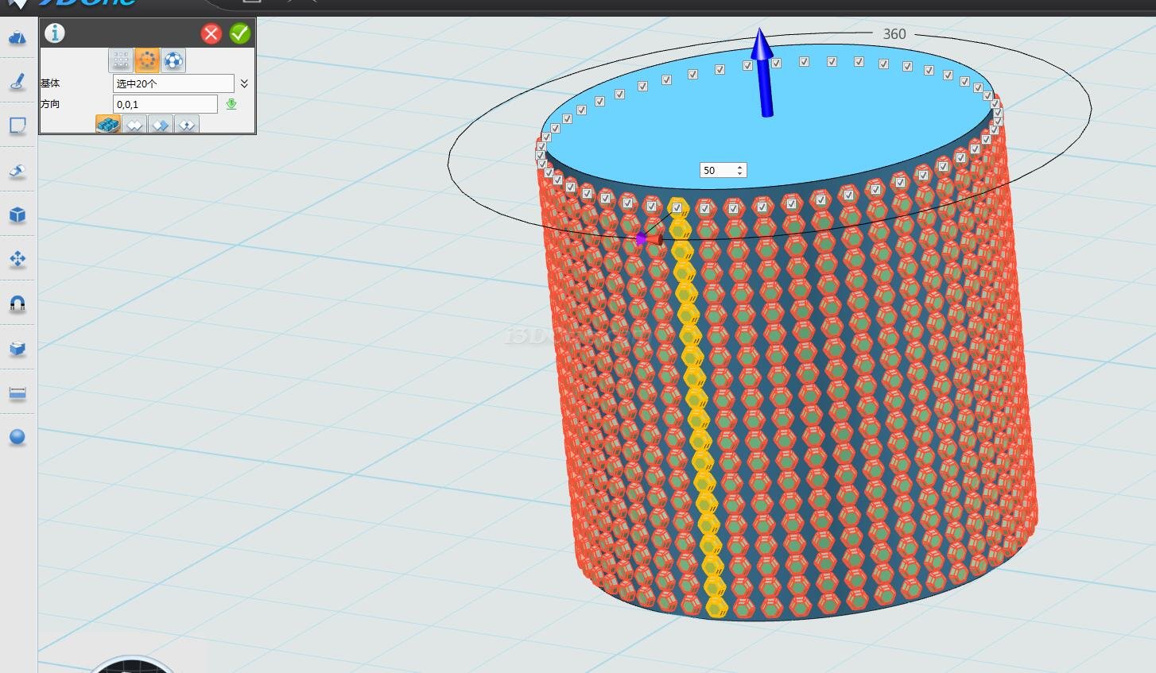Select the sphere material tool in sidebar
The image size is (1156, 673).
[17, 437]
